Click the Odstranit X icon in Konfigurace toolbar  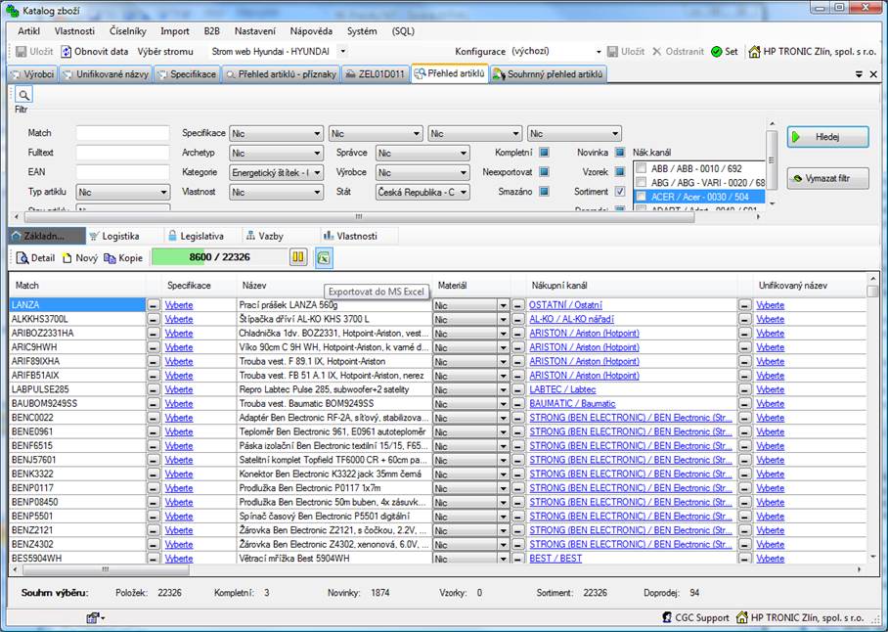(x=657, y=52)
